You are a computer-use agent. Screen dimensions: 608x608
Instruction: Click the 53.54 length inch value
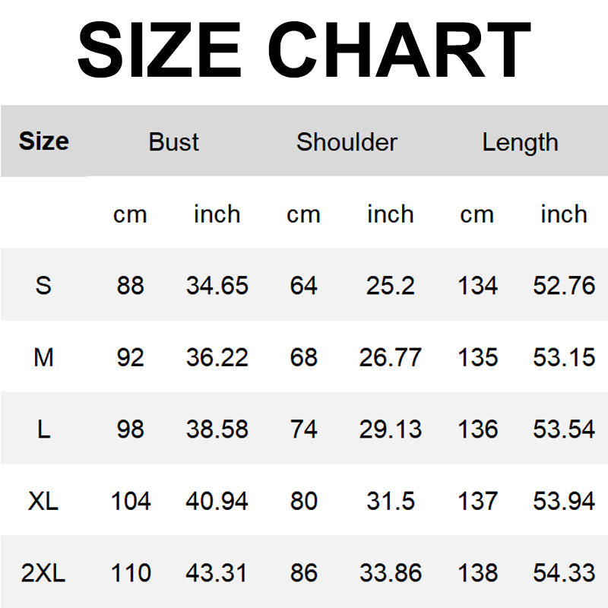point(563,429)
